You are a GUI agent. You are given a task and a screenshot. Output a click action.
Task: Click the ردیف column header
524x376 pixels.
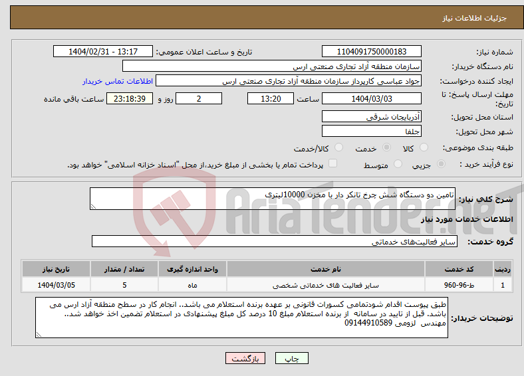pos(503,269)
